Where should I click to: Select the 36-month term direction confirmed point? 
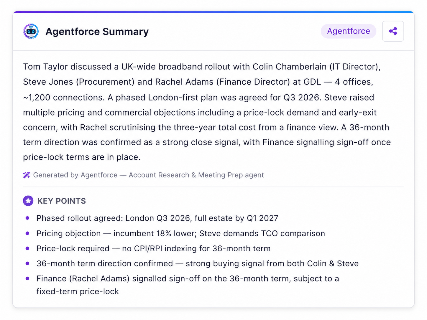click(x=198, y=263)
